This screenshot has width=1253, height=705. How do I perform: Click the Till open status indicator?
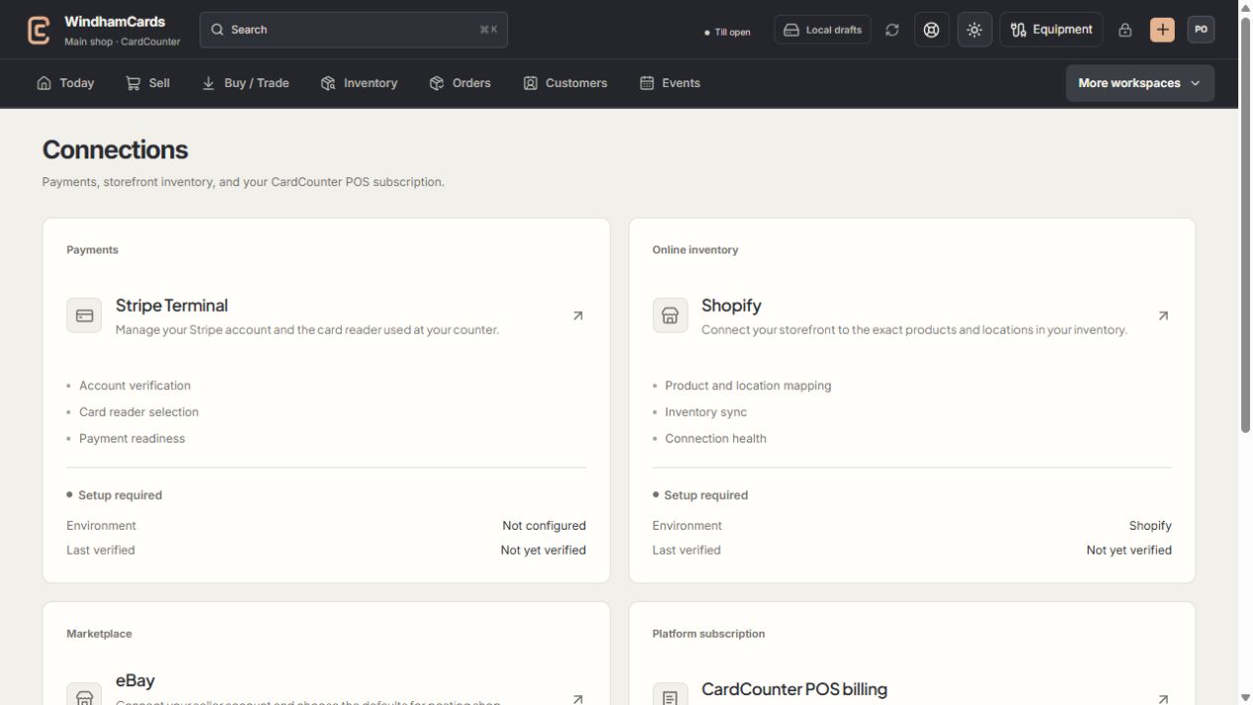727,32
